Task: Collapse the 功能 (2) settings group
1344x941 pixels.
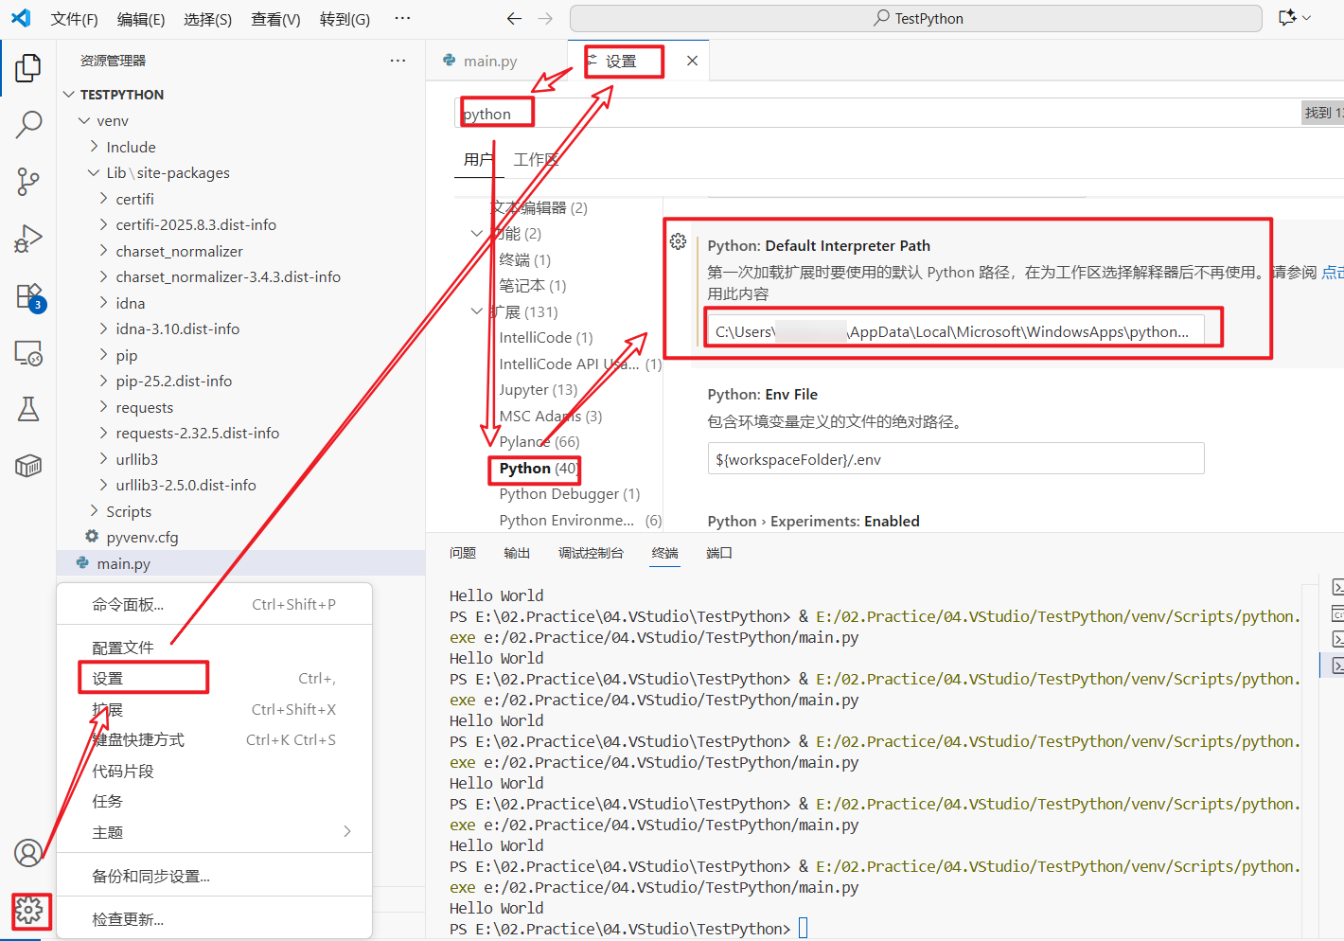Action: (477, 233)
